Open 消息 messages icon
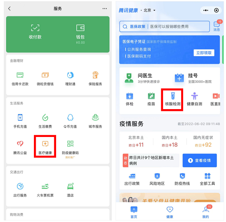 tap(217, 26)
